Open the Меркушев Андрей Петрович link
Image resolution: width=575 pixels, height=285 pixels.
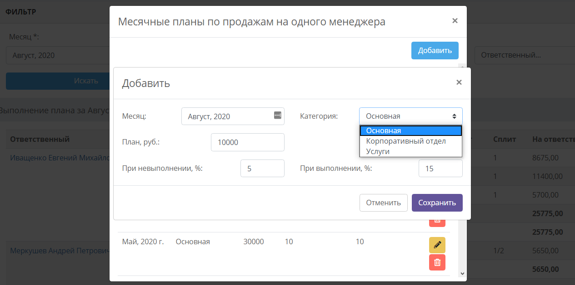click(x=60, y=251)
